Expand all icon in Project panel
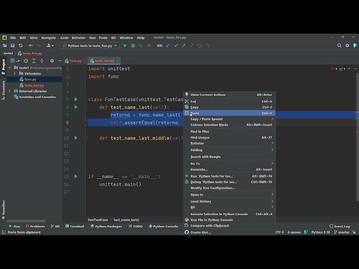 click(34, 61)
